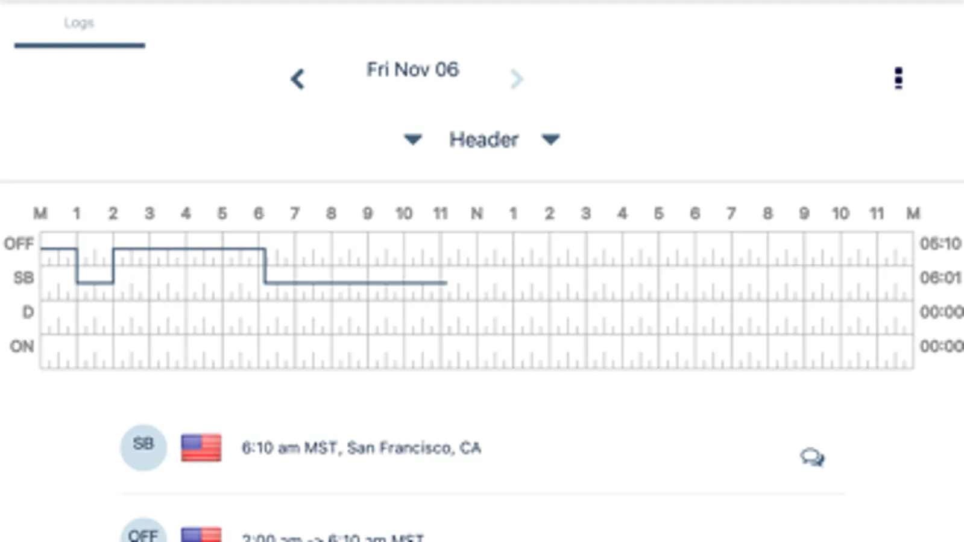Expand Header using the right arrow
The height and width of the screenshot is (542, 964).
550,140
